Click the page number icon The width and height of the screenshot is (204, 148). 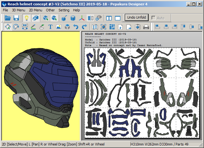(x=121, y=27)
